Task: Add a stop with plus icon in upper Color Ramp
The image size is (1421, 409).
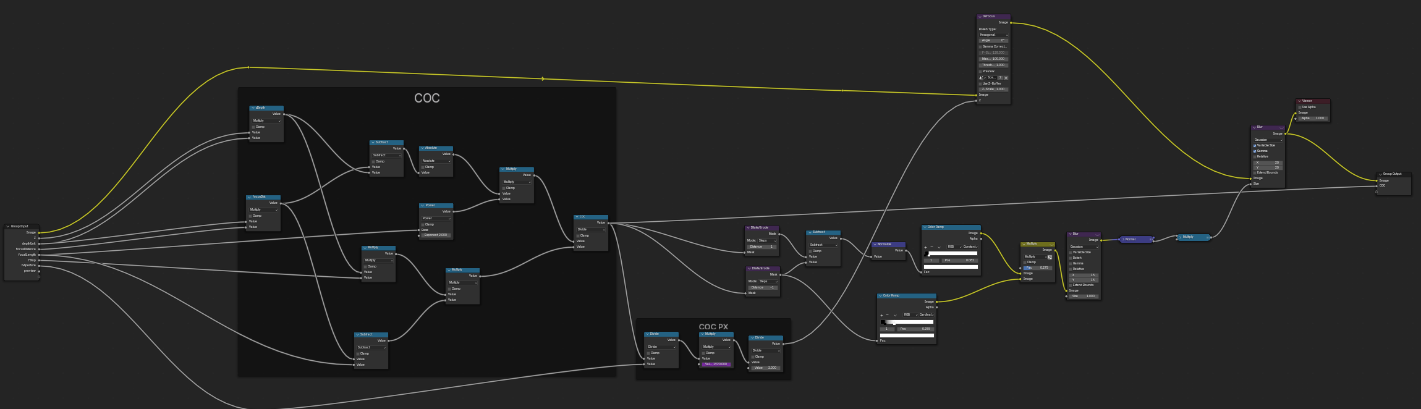Action: click(925, 247)
